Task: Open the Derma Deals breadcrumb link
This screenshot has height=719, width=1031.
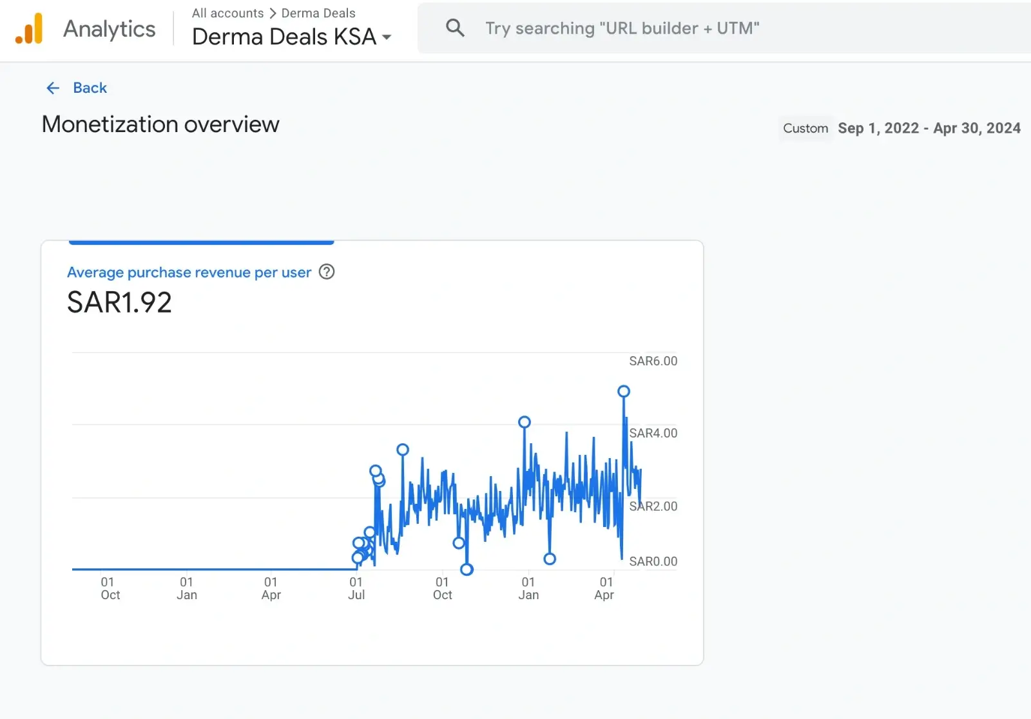Action: (318, 13)
